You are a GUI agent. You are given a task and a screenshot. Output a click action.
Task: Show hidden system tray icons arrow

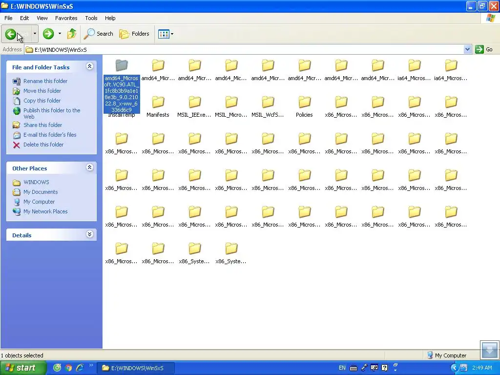454,368
